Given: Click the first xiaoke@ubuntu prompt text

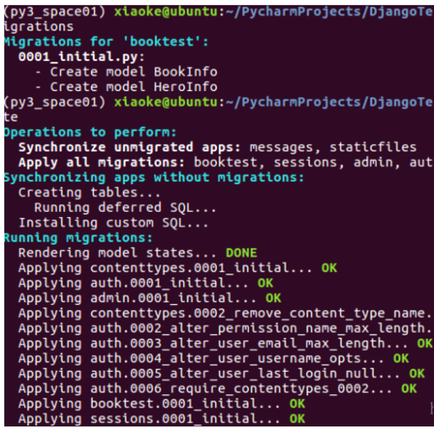Looking at the screenshot, I should 166,12.
